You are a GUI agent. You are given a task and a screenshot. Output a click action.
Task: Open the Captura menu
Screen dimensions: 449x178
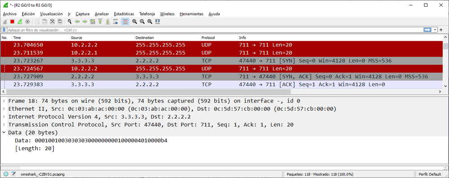pos(82,14)
